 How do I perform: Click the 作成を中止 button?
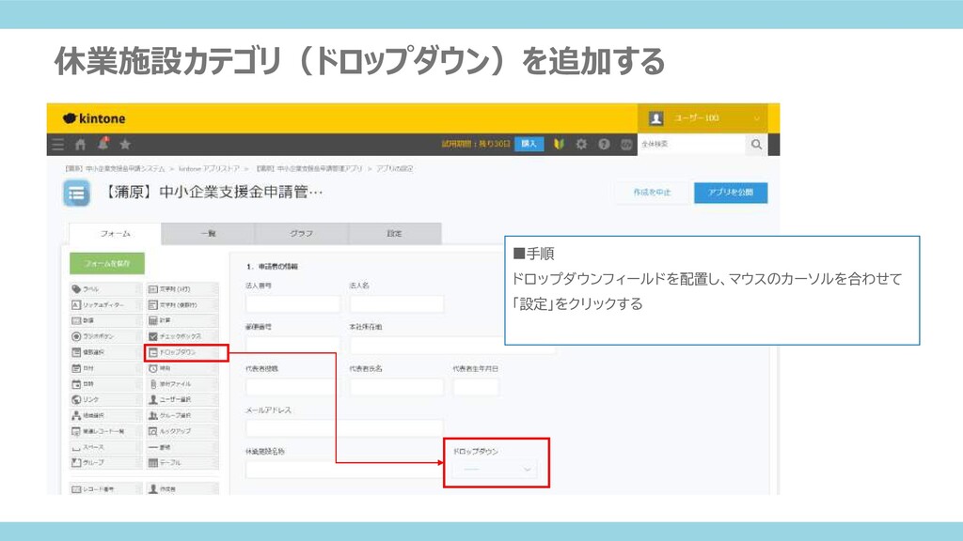[x=653, y=193]
